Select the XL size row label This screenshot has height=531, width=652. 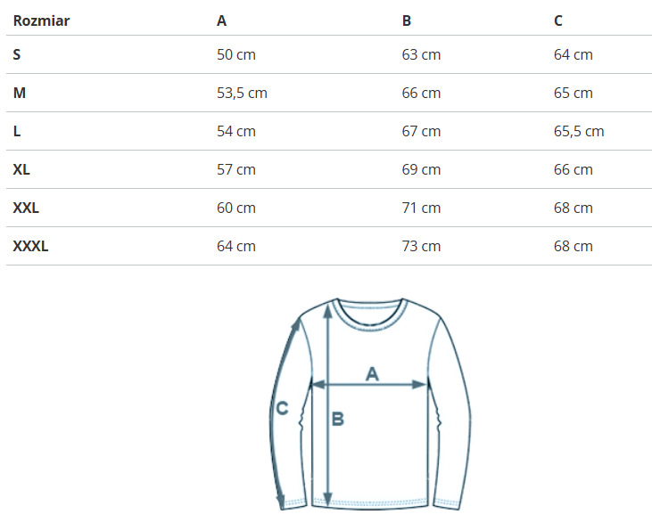pos(21,169)
